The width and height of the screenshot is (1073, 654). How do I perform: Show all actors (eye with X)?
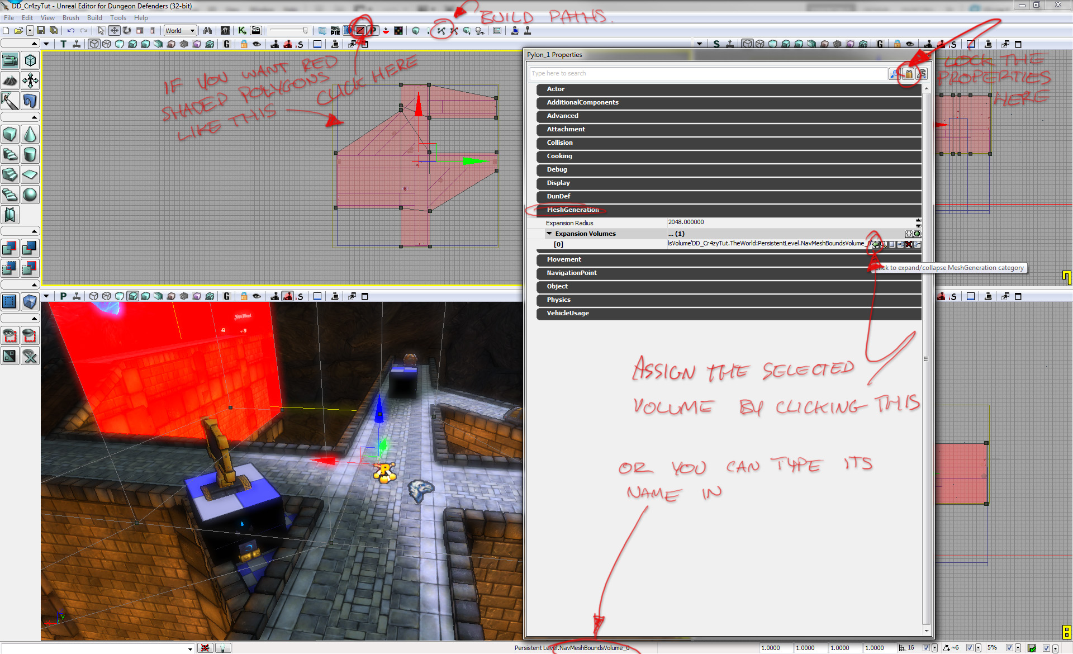coord(30,356)
